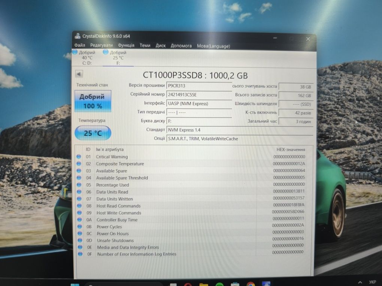Click hex value 0000000058D066

coord(288,212)
